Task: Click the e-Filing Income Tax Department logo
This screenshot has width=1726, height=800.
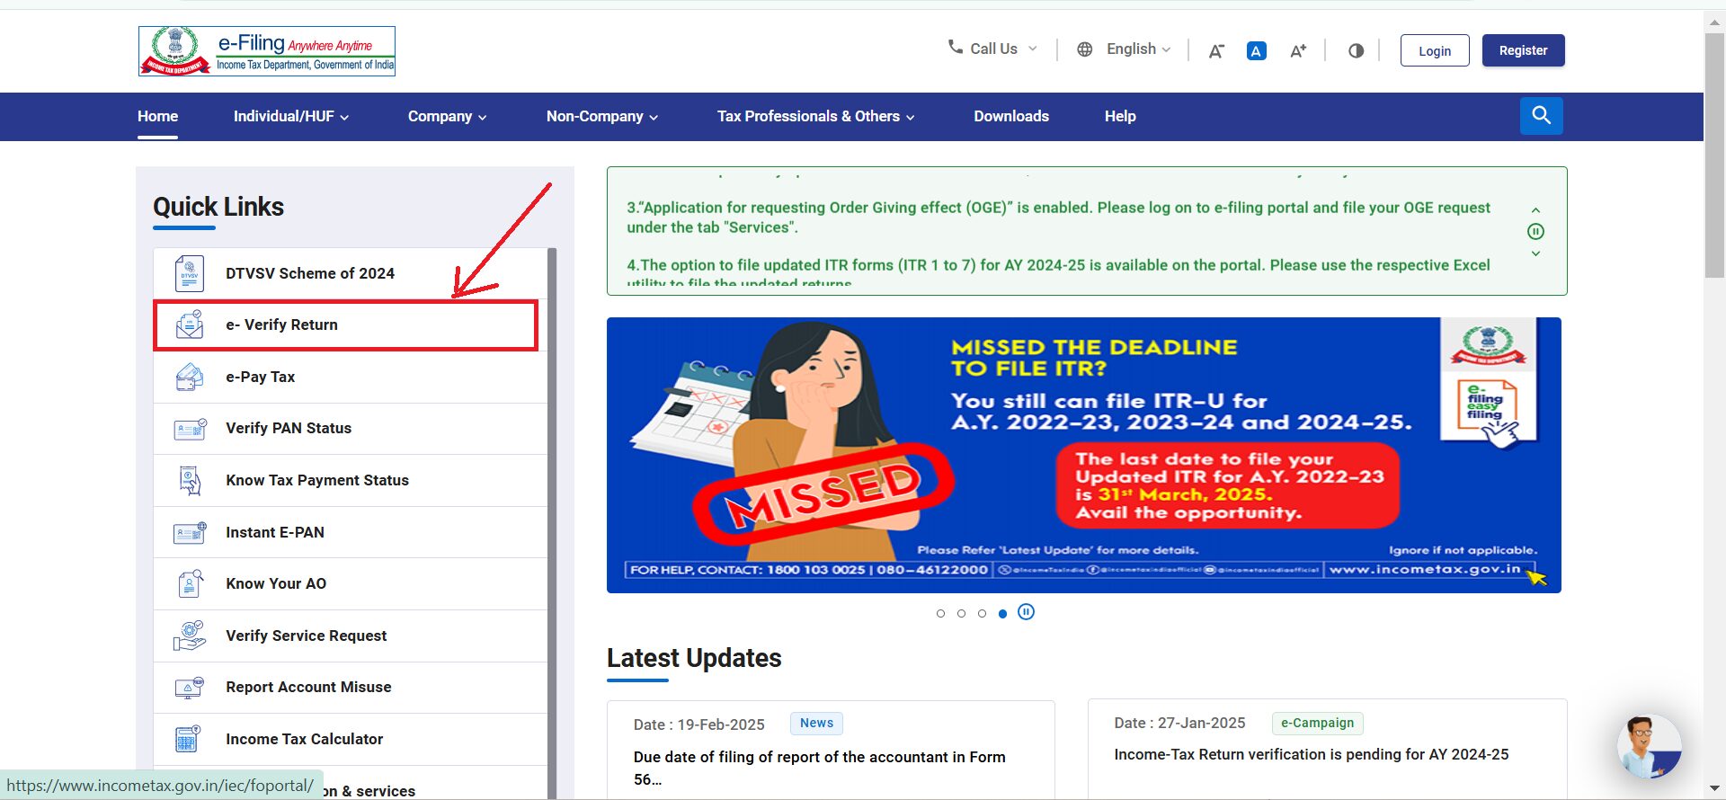Action: [267, 51]
